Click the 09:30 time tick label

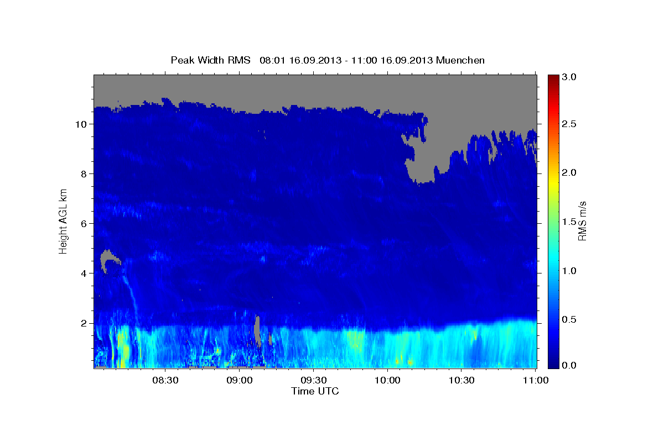313,381
